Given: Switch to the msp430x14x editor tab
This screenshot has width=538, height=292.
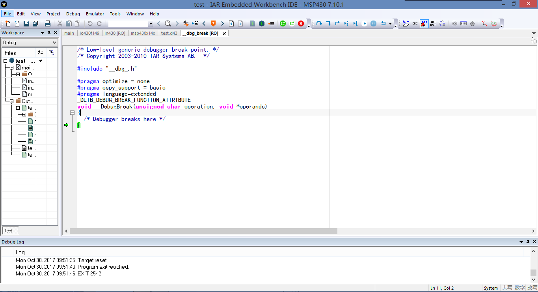Looking at the screenshot, I should [143, 33].
